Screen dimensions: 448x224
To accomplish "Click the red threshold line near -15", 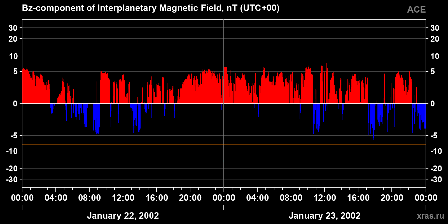I will (224, 161).
